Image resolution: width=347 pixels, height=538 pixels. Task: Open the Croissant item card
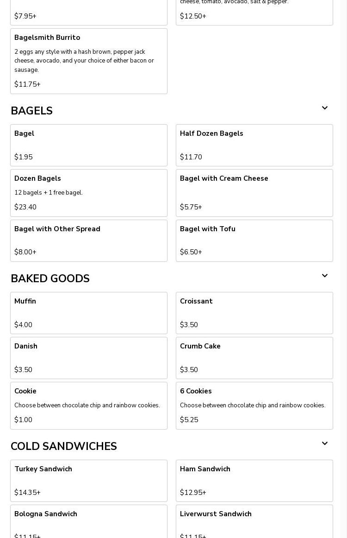254,313
